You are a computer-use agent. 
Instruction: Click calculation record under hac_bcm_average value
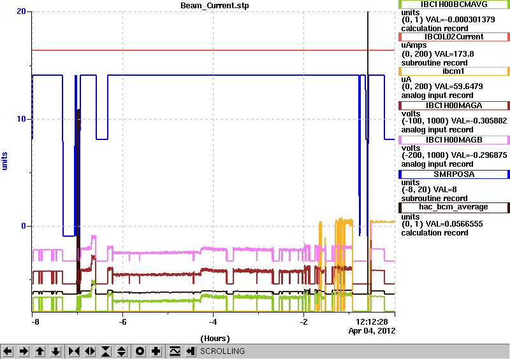coord(435,233)
